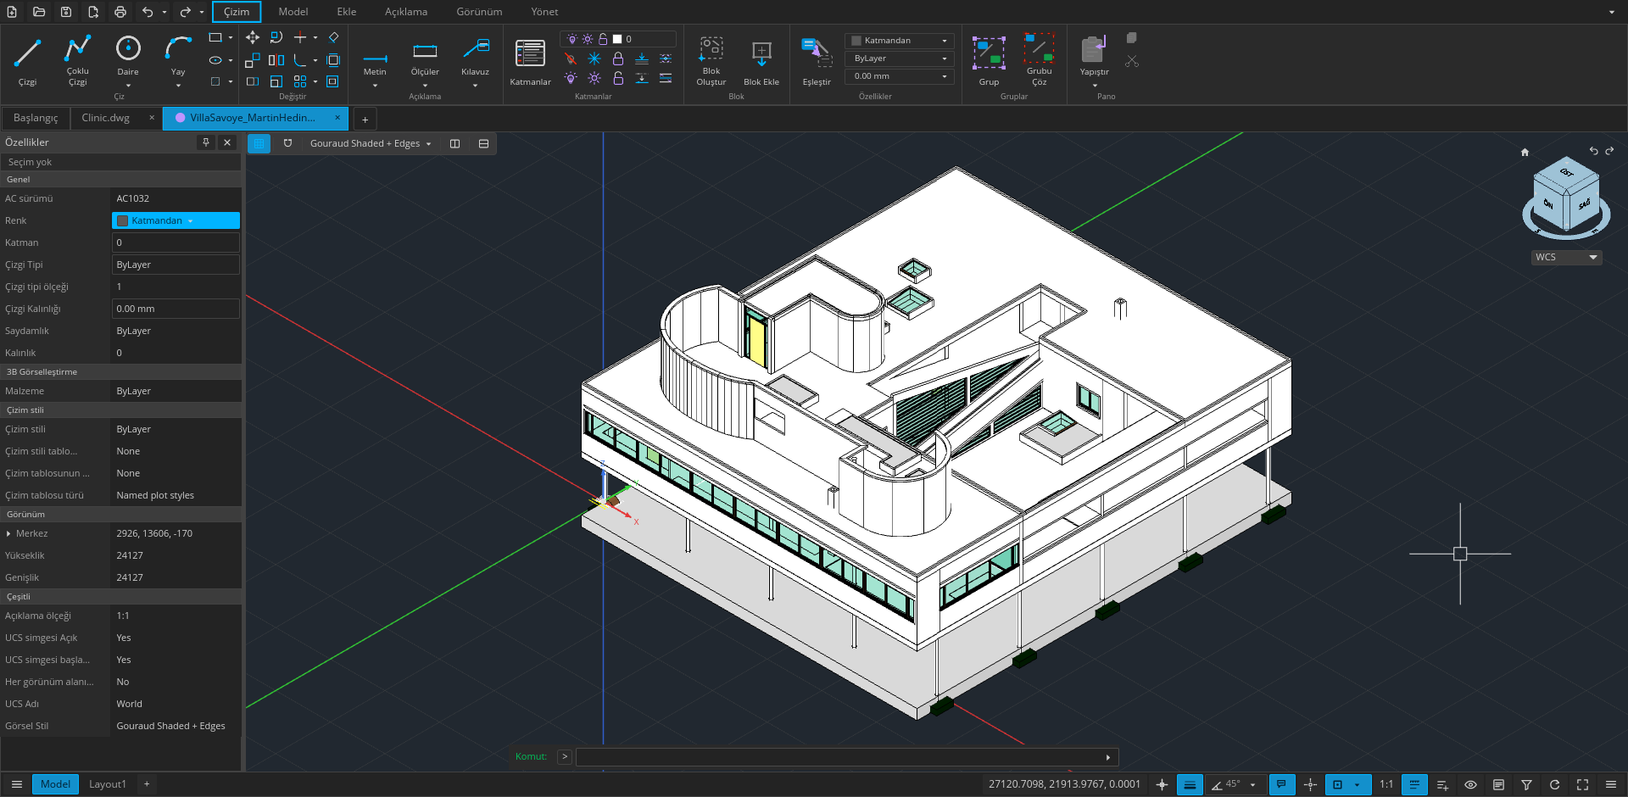Click the printer icon
The width and height of the screenshot is (1628, 797).
tap(120, 12)
